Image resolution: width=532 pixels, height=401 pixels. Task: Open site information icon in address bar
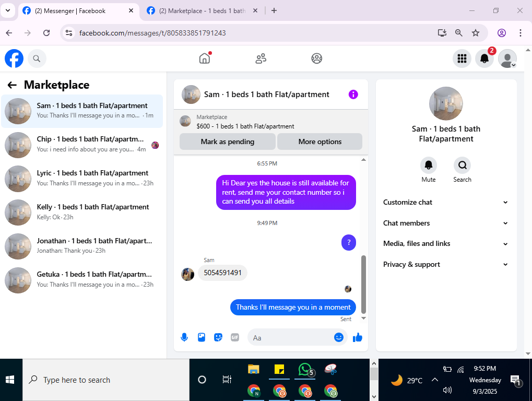69,33
